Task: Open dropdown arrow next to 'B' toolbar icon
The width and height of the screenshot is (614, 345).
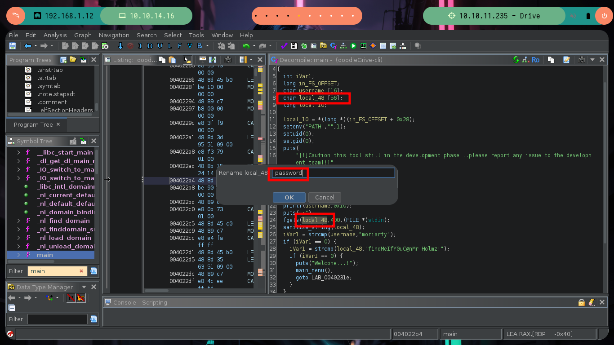Action: (x=207, y=46)
